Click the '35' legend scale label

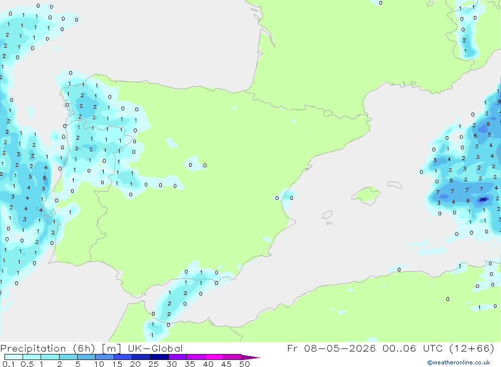pyautogui.click(x=190, y=364)
